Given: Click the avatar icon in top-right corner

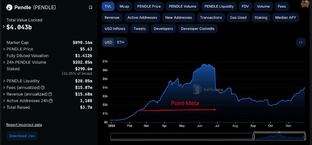Looking at the screenshot, I should click(305, 3).
